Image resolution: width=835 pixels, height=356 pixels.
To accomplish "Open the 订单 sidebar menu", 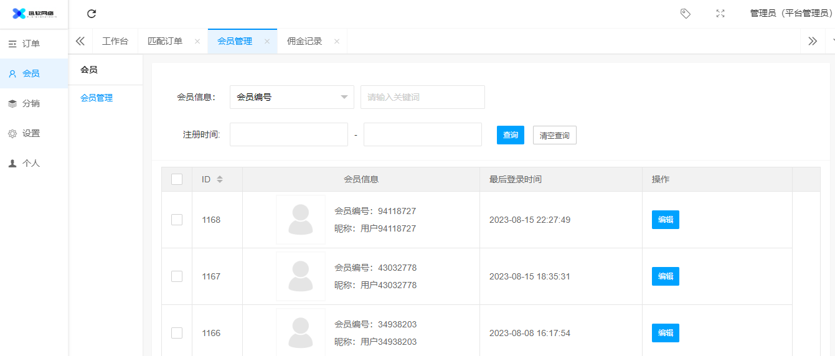I will coord(31,44).
